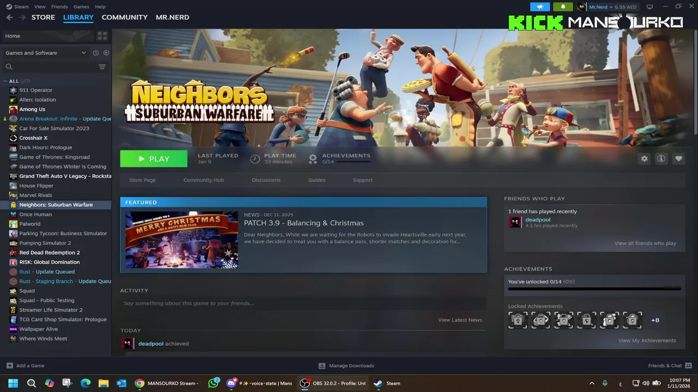The width and height of the screenshot is (698, 392).
Task: Add a Game with plus button
Action: 9,365
